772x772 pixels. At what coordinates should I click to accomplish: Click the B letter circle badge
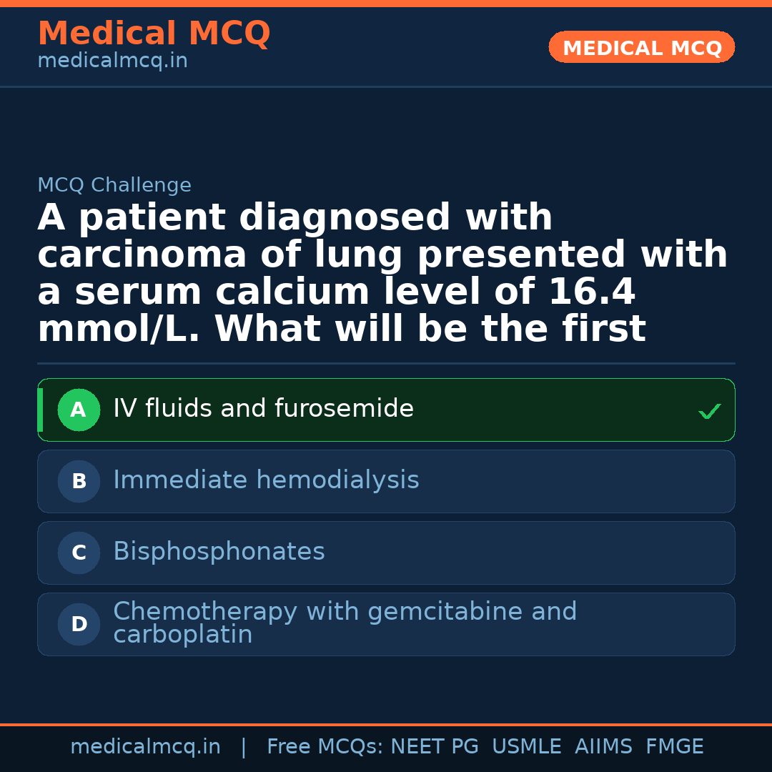79,482
